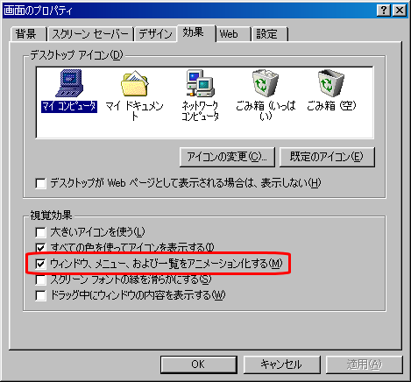Go to the 設定 tab
The image size is (411, 382).
click(x=269, y=34)
